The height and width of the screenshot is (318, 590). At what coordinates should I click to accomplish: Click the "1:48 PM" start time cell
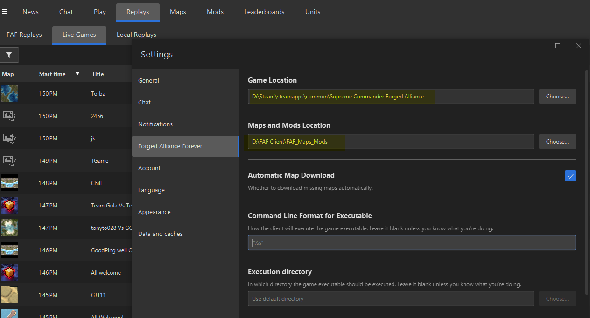pyautogui.click(x=48, y=183)
